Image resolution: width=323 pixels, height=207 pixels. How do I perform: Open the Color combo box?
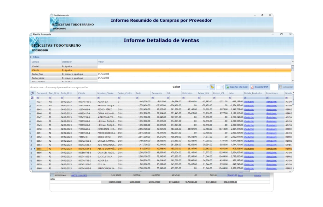(195, 87)
